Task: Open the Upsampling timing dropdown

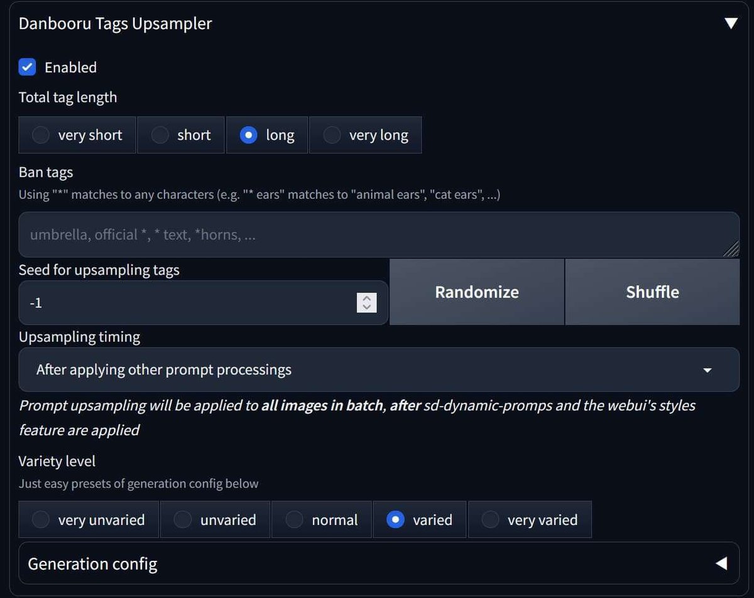Action: pos(377,370)
